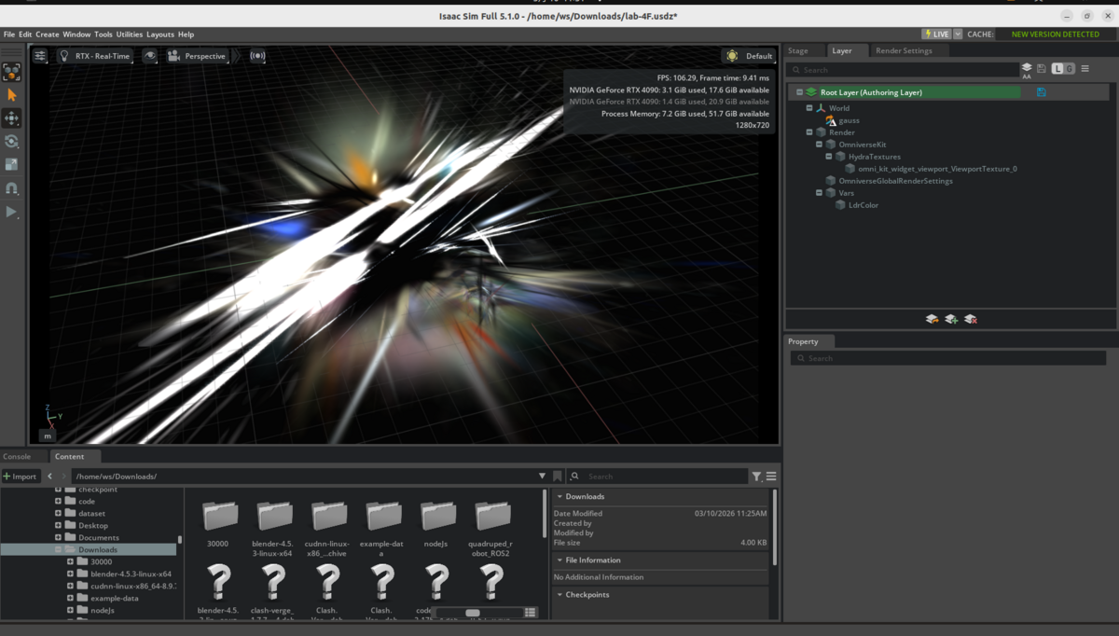
Task: Collapse the HydraTextures node
Action: (829, 157)
